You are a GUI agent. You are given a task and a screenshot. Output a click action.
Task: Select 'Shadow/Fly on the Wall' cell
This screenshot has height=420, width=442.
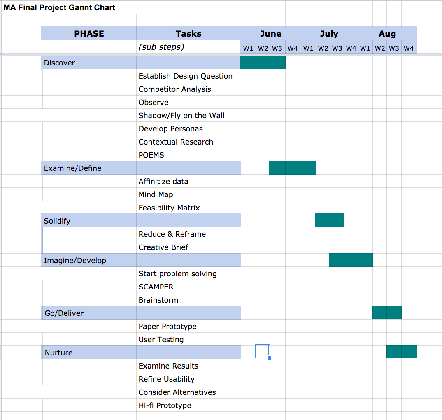coord(188,115)
